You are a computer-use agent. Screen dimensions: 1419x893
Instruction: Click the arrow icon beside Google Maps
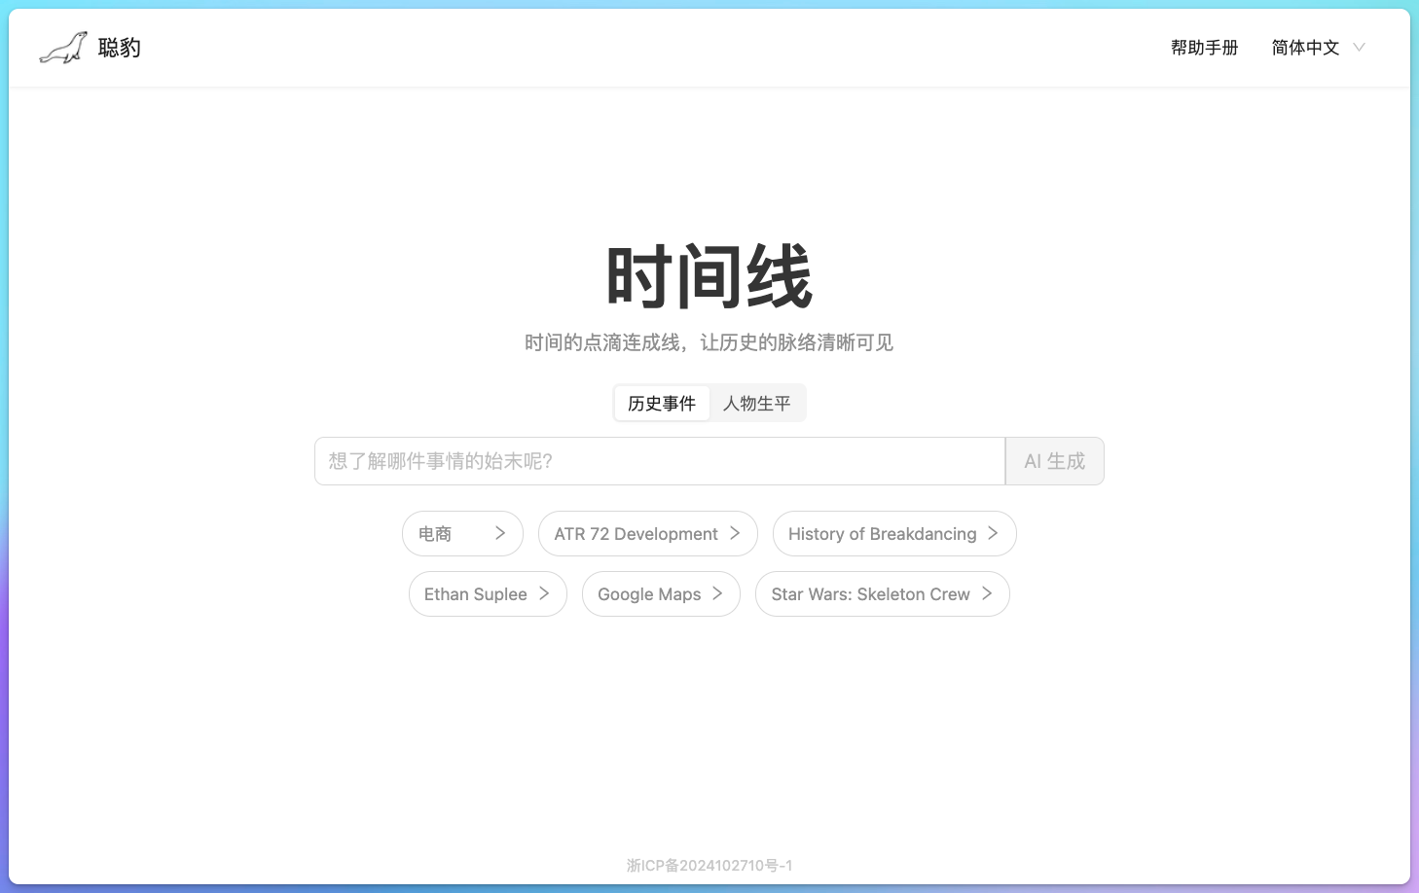pyautogui.click(x=719, y=593)
